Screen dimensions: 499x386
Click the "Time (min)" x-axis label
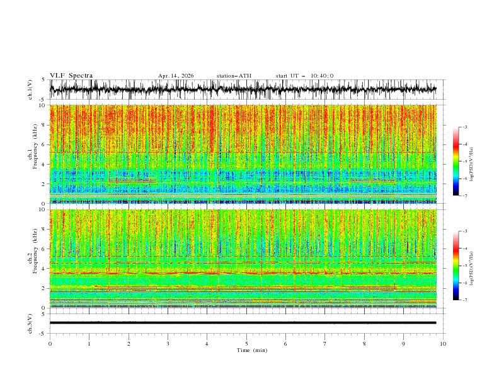pyautogui.click(x=252, y=350)
